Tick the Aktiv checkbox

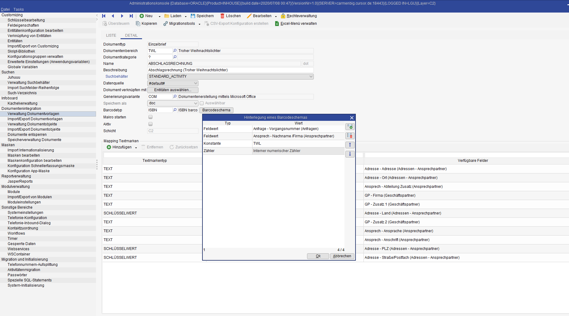pos(150,124)
